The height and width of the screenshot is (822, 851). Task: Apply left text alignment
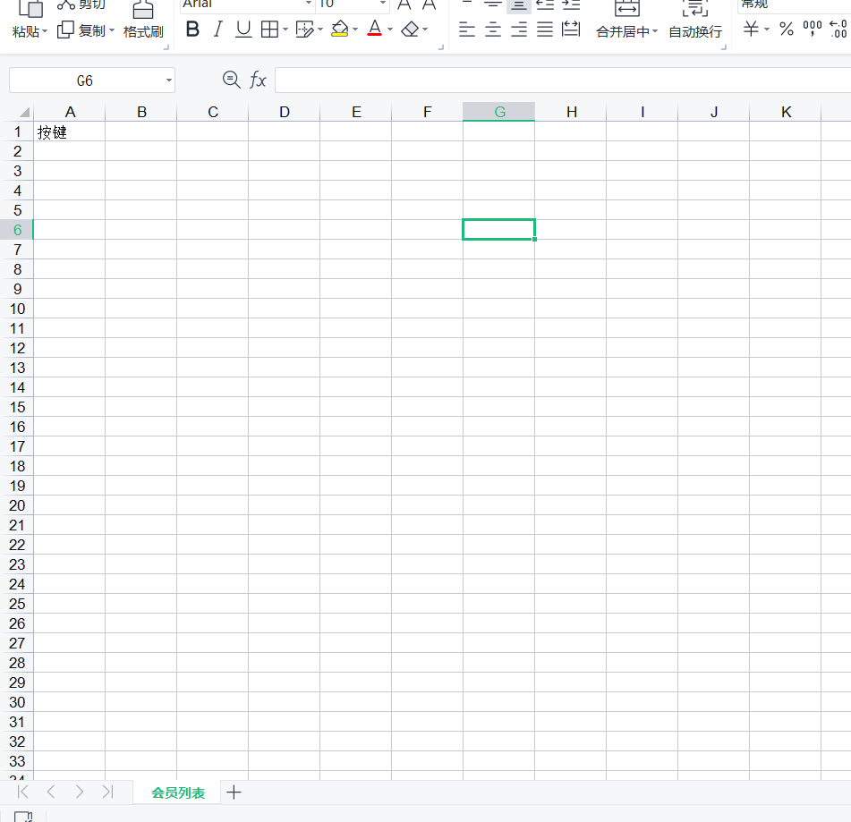point(466,30)
